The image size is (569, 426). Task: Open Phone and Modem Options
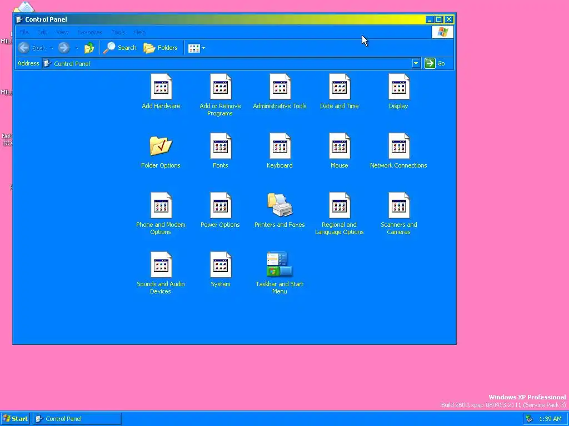pos(161,214)
